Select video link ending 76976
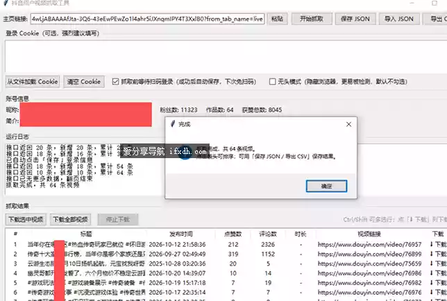The height and width of the screenshot is (301, 447). (x=369, y=293)
